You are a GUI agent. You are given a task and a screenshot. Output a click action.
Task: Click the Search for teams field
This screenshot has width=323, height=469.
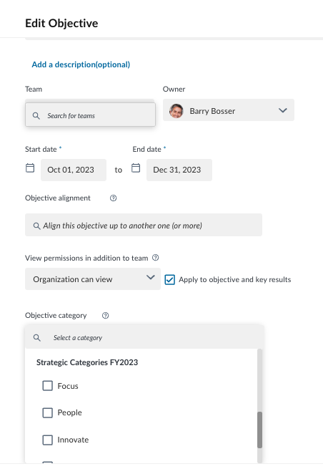[91, 115]
